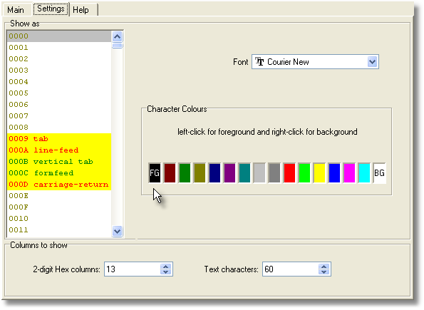Select the 0009 tab row

59,139
